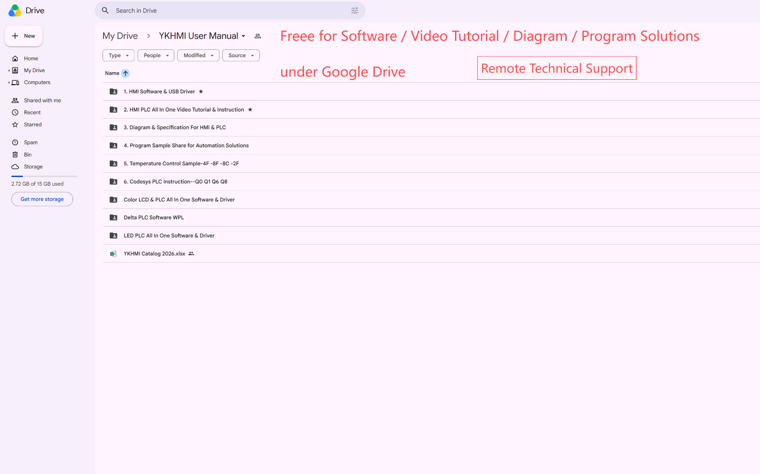760x474 pixels.
Task: Select 4. Program Sample Share for Automation Solutions
Action: point(186,146)
